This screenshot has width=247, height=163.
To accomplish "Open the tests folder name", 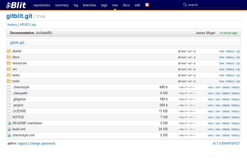I will click(16, 75).
